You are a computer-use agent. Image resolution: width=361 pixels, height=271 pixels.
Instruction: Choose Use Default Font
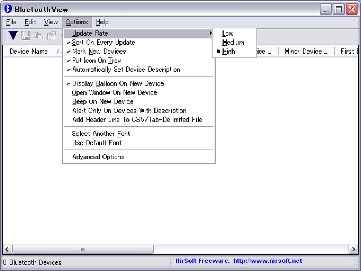139,143
